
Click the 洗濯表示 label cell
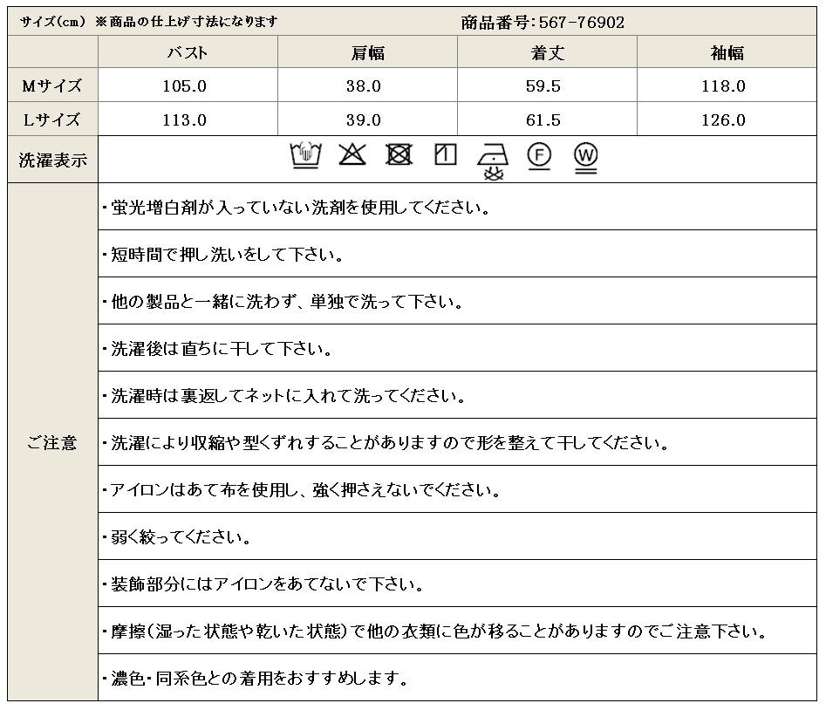pos(52,160)
